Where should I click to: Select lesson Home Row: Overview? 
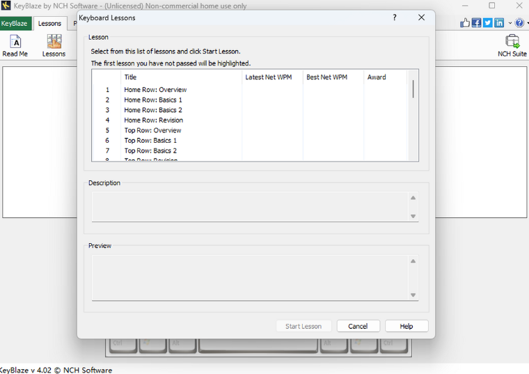(155, 90)
